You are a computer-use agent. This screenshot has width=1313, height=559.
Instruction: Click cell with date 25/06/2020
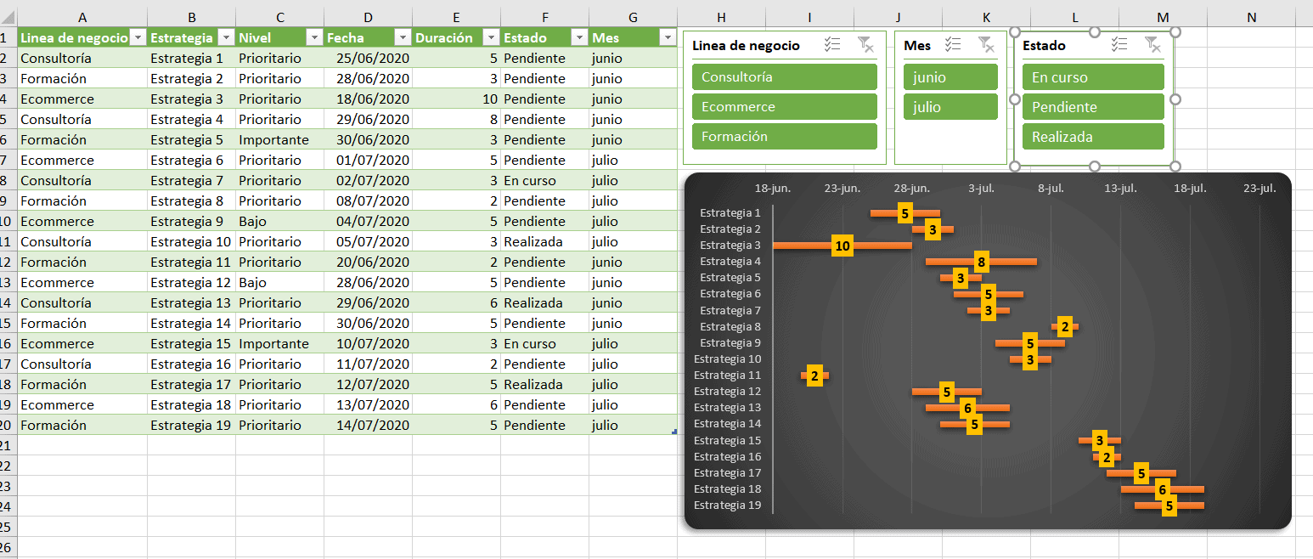368,58
